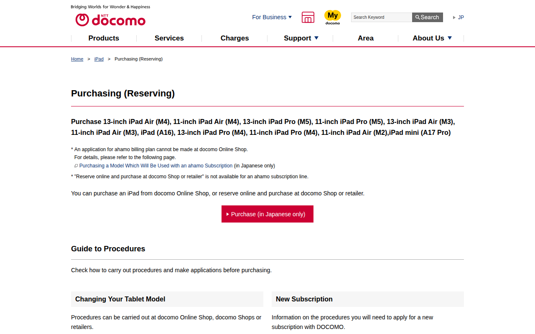The image size is (535, 334).
Task: Switch language to JP
Action: coord(461,18)
